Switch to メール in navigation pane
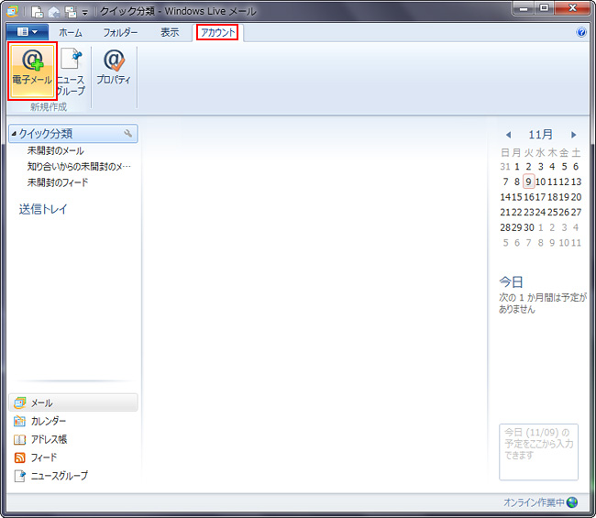Viewport: 596px width, 518px height. click(x=73, y=402)
